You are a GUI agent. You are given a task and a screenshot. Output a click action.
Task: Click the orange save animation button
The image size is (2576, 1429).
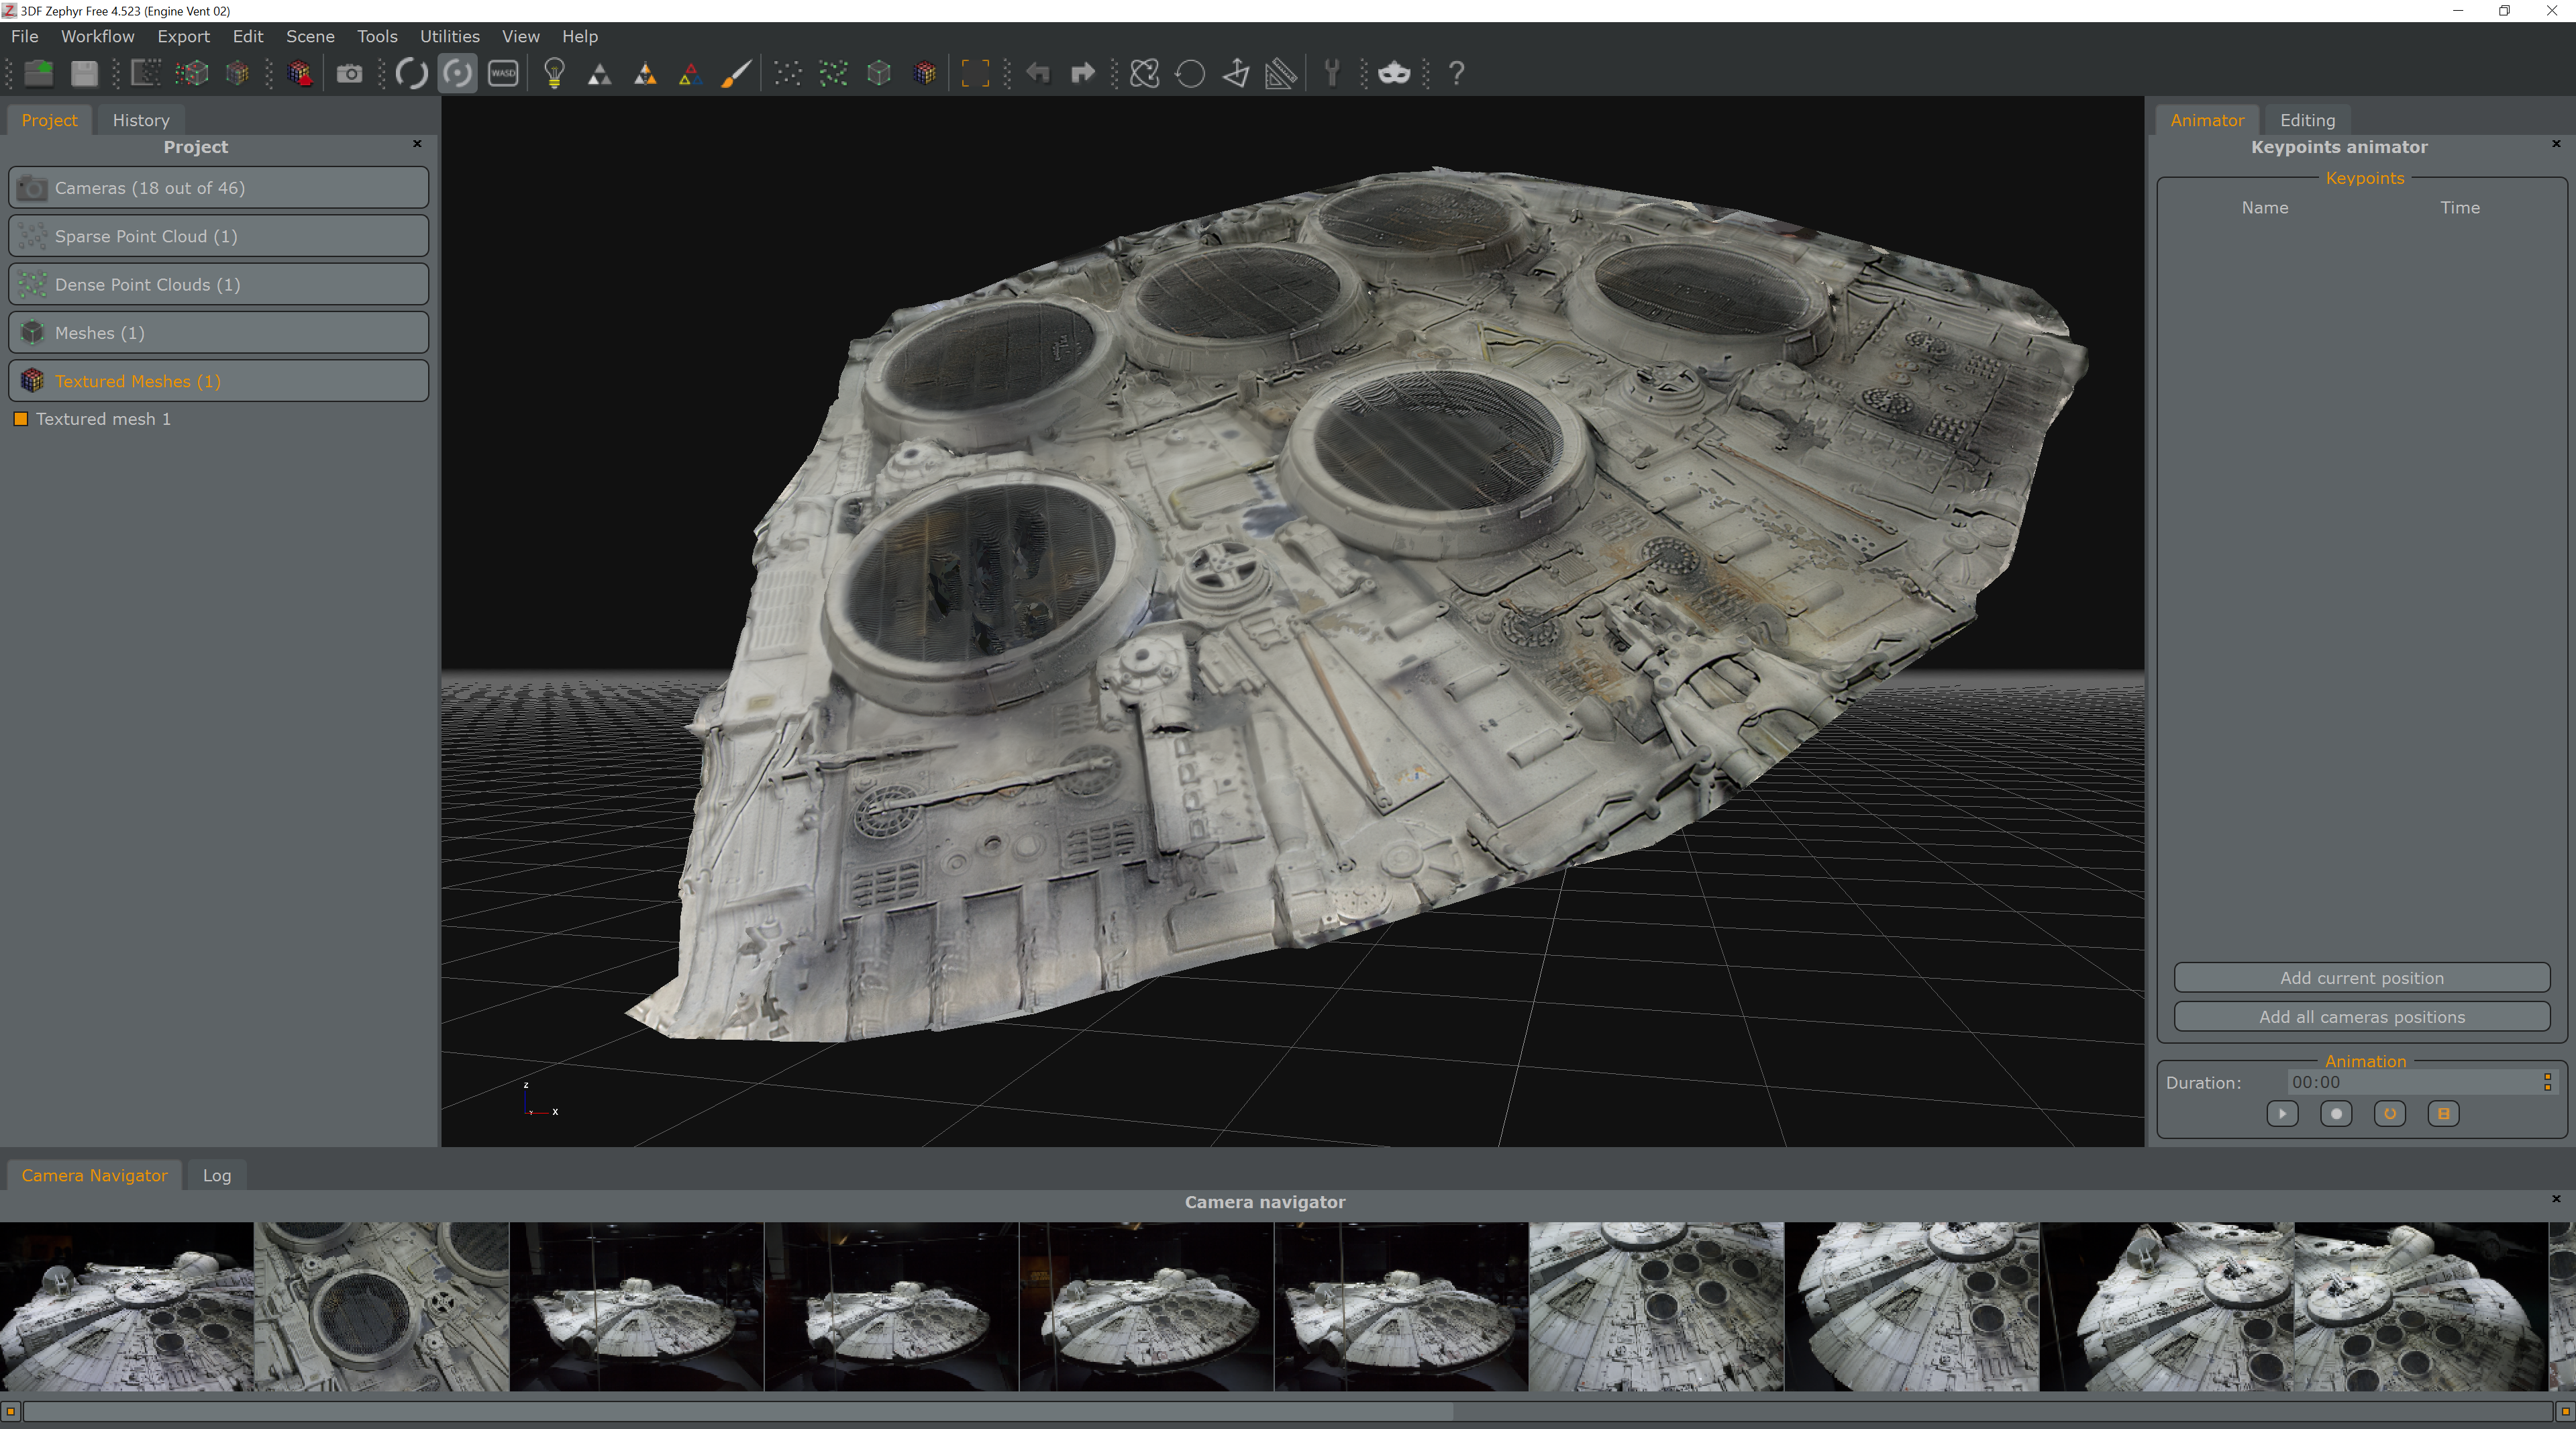point(2444,1114)
